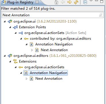Click the Extensions icon

tap(15, 61)
